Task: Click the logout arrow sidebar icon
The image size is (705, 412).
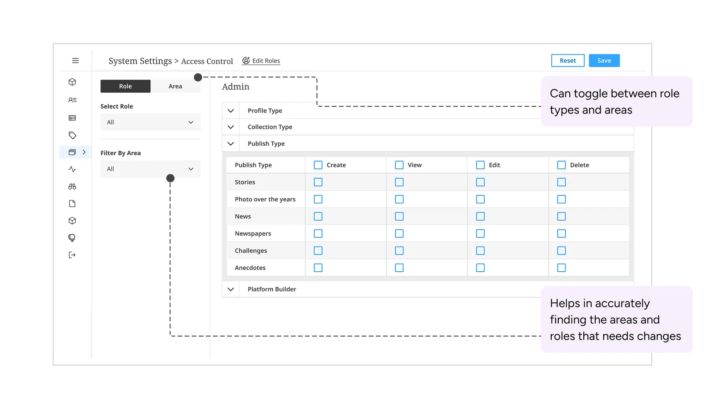Action: 72,255
